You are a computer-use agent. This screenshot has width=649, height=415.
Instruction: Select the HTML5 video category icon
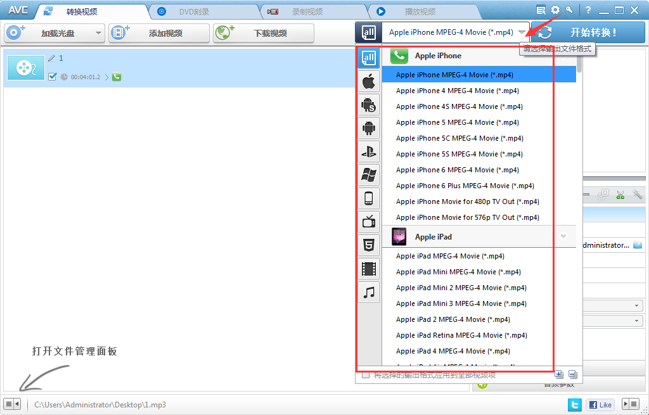tap(368, 245)
